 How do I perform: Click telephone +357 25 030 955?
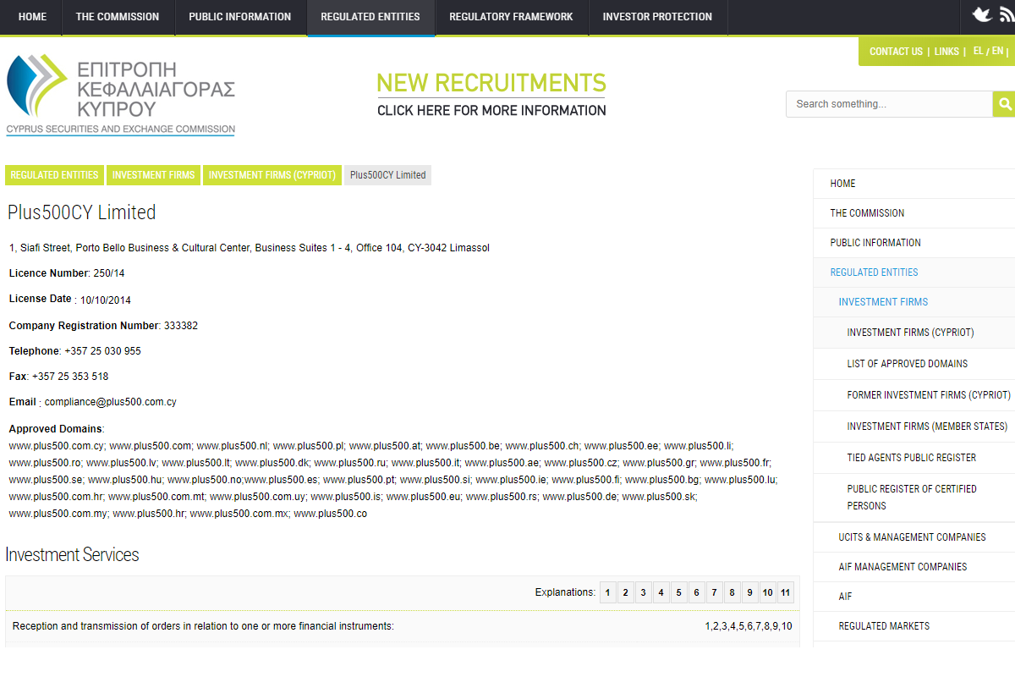(102, 351)
